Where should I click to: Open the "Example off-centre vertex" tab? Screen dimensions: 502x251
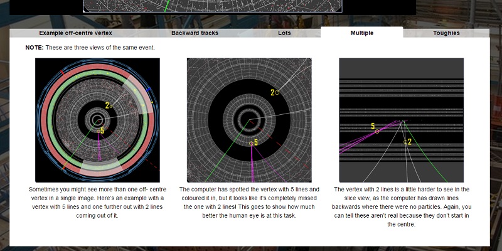75,33
